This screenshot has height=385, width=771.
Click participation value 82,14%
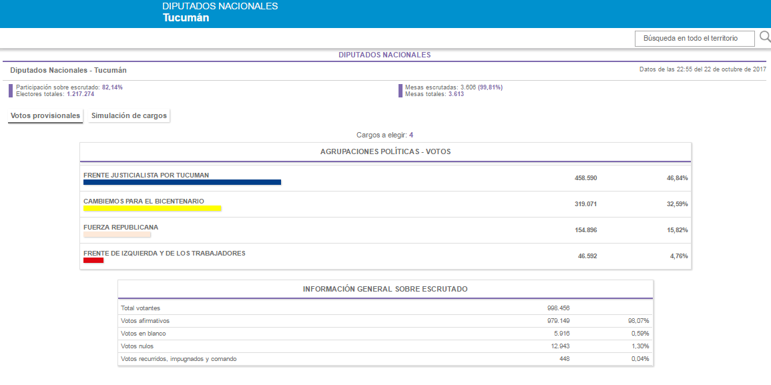pos(112,87)
